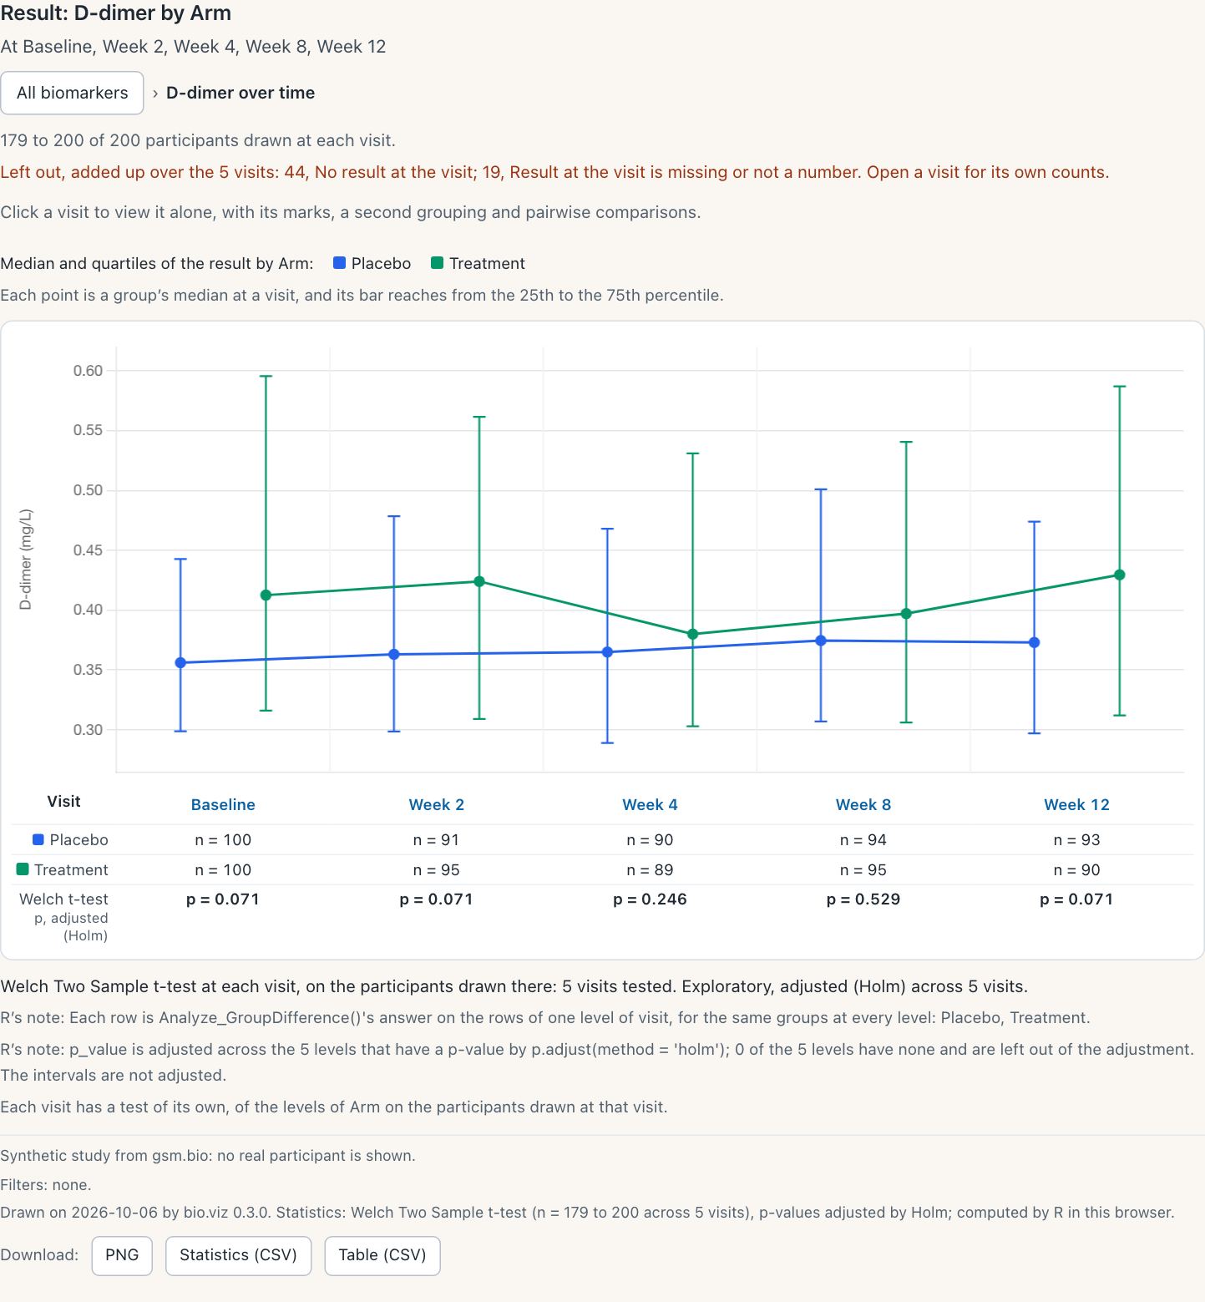
Task: Click the Treatment median point at Week 12
Action: [x=1120, y=575]
